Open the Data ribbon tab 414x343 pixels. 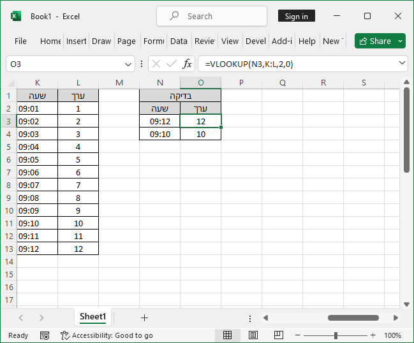click(x=179, y=41)
